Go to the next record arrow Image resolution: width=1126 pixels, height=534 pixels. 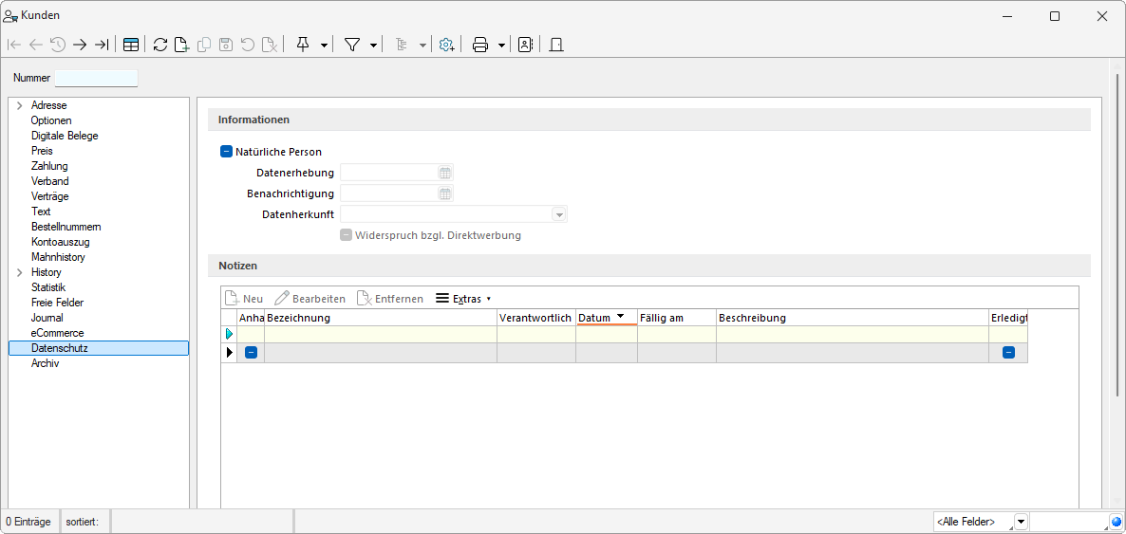pyautogui.click(x=80, y=45)
